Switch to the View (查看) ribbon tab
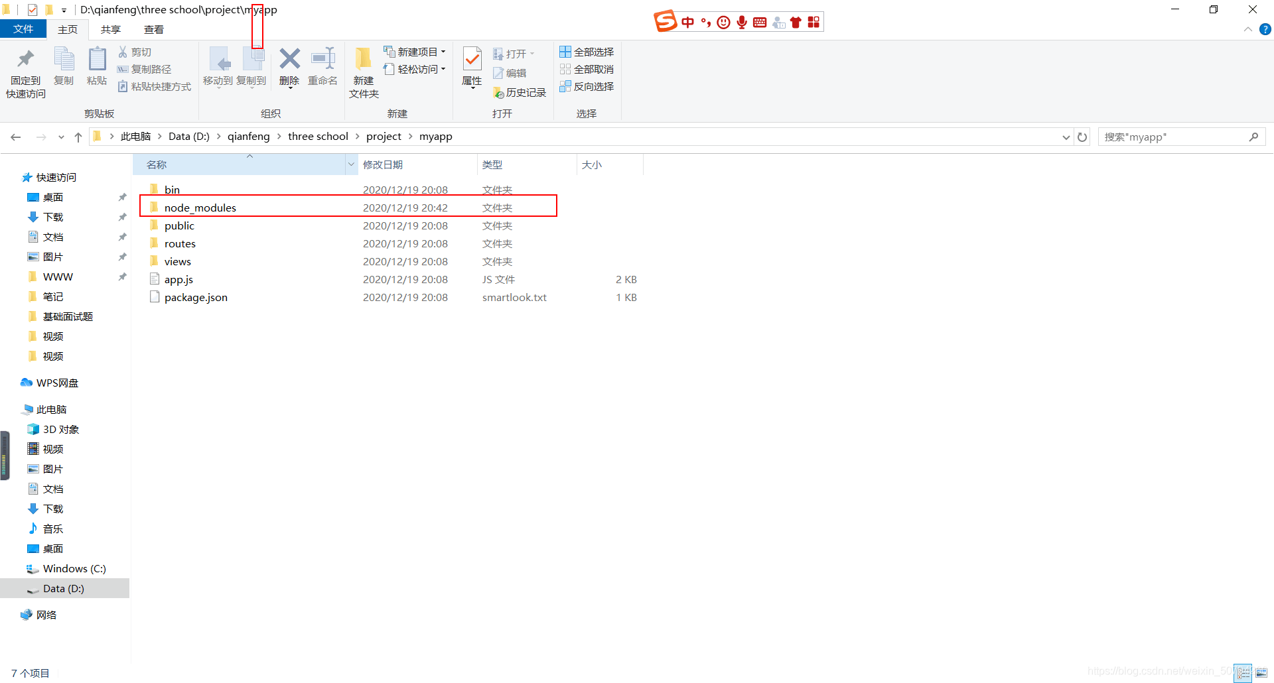 coord(154,29)
